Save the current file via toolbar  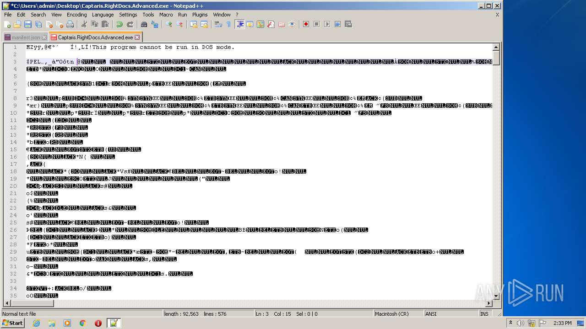28,24
